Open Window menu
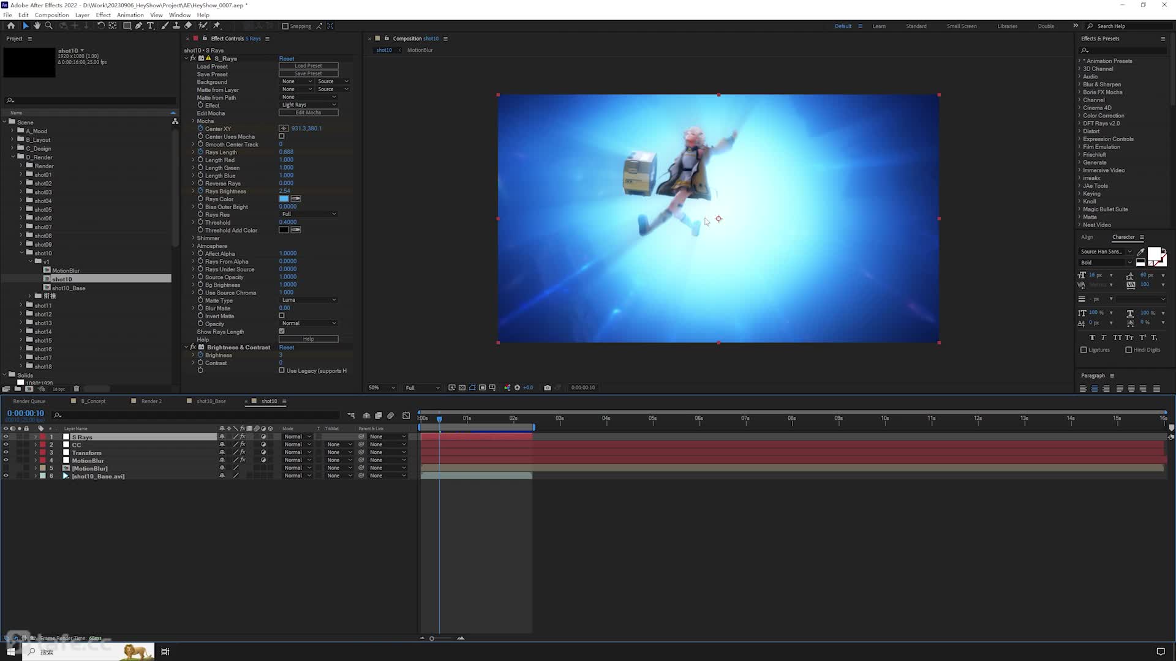1176x661 pixels. click(179, 15)
